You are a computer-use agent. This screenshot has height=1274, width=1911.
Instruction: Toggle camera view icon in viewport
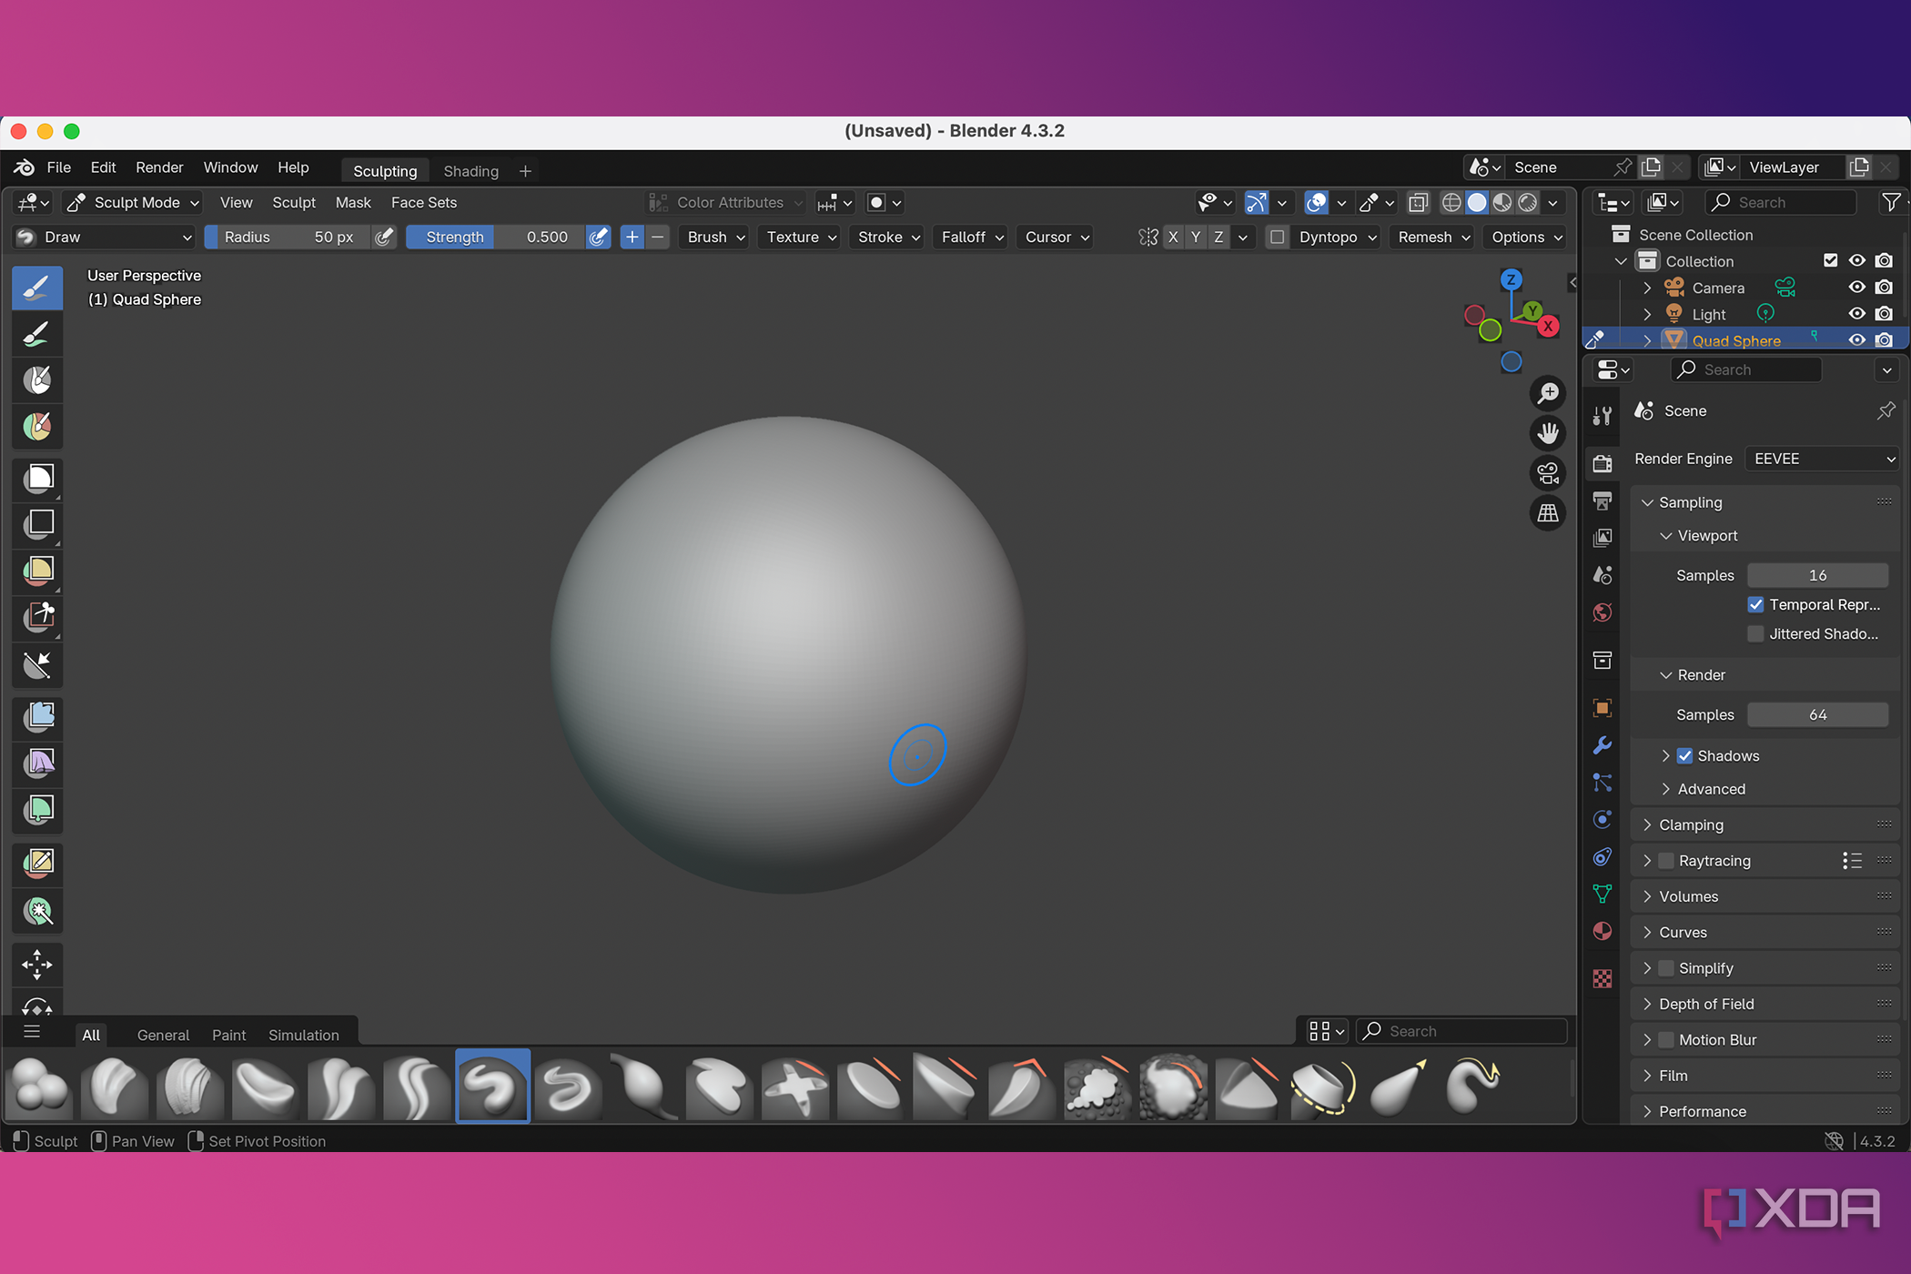(x=1547, y=473)
